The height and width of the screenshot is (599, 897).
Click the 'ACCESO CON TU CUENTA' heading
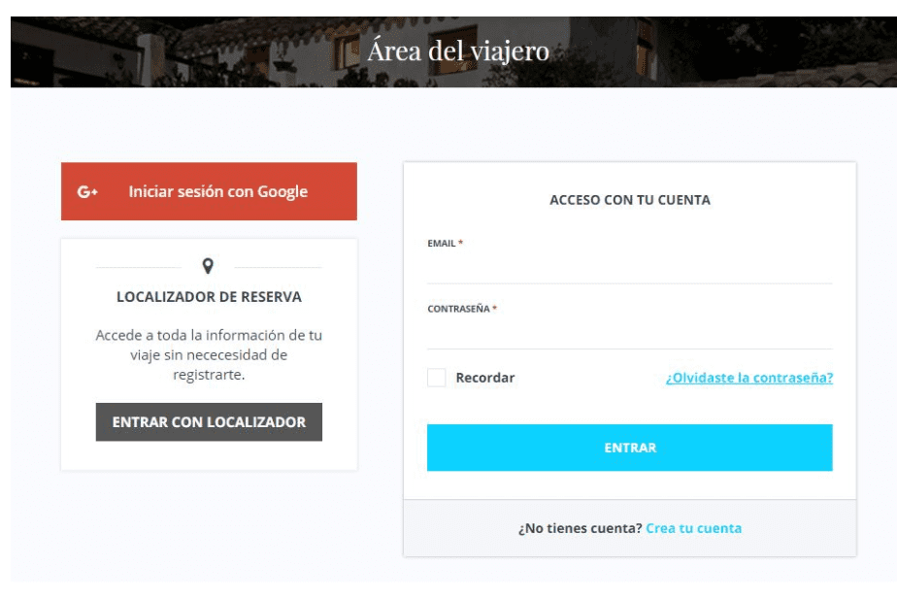coord(629,200)
